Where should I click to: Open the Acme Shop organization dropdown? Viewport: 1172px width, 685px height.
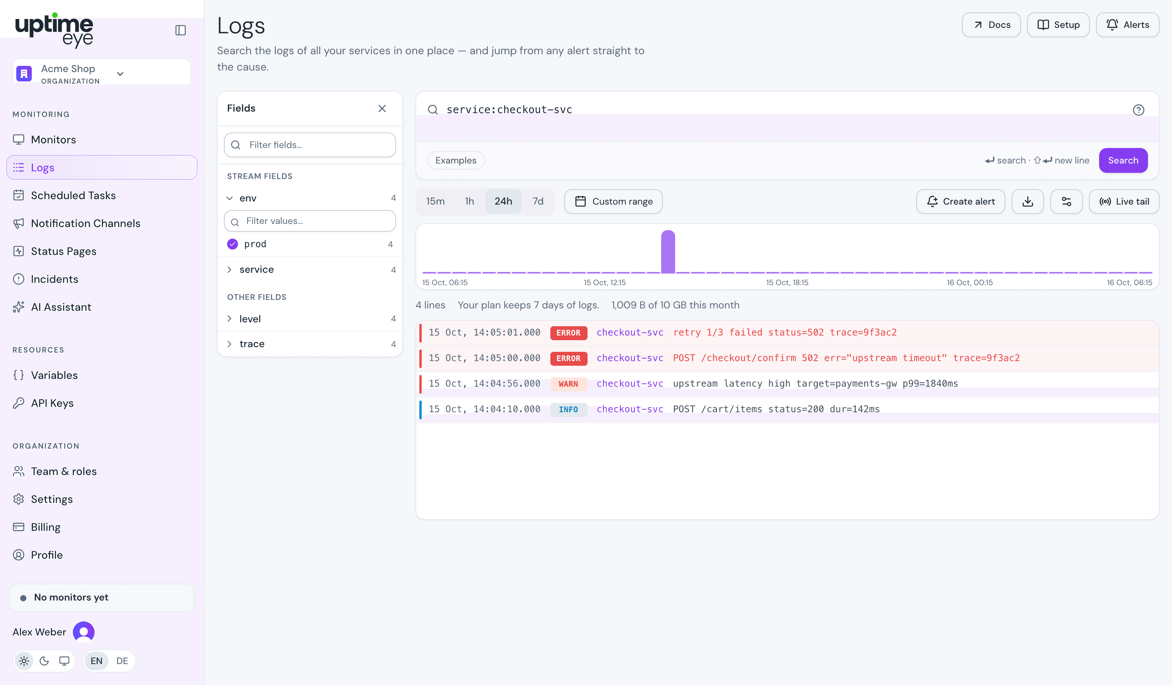click(x=102, y=74)
